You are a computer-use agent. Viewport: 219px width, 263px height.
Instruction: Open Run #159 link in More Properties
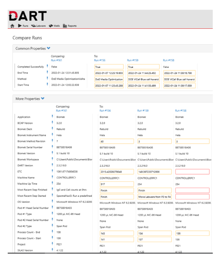[143, 110]
